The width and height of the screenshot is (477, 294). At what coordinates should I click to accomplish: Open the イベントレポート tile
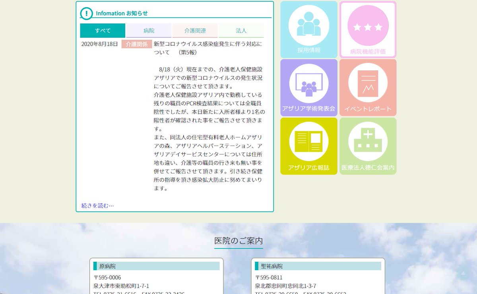368,88
